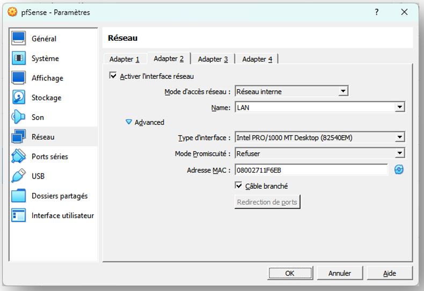Open help with the Aide button

[390, 273]
